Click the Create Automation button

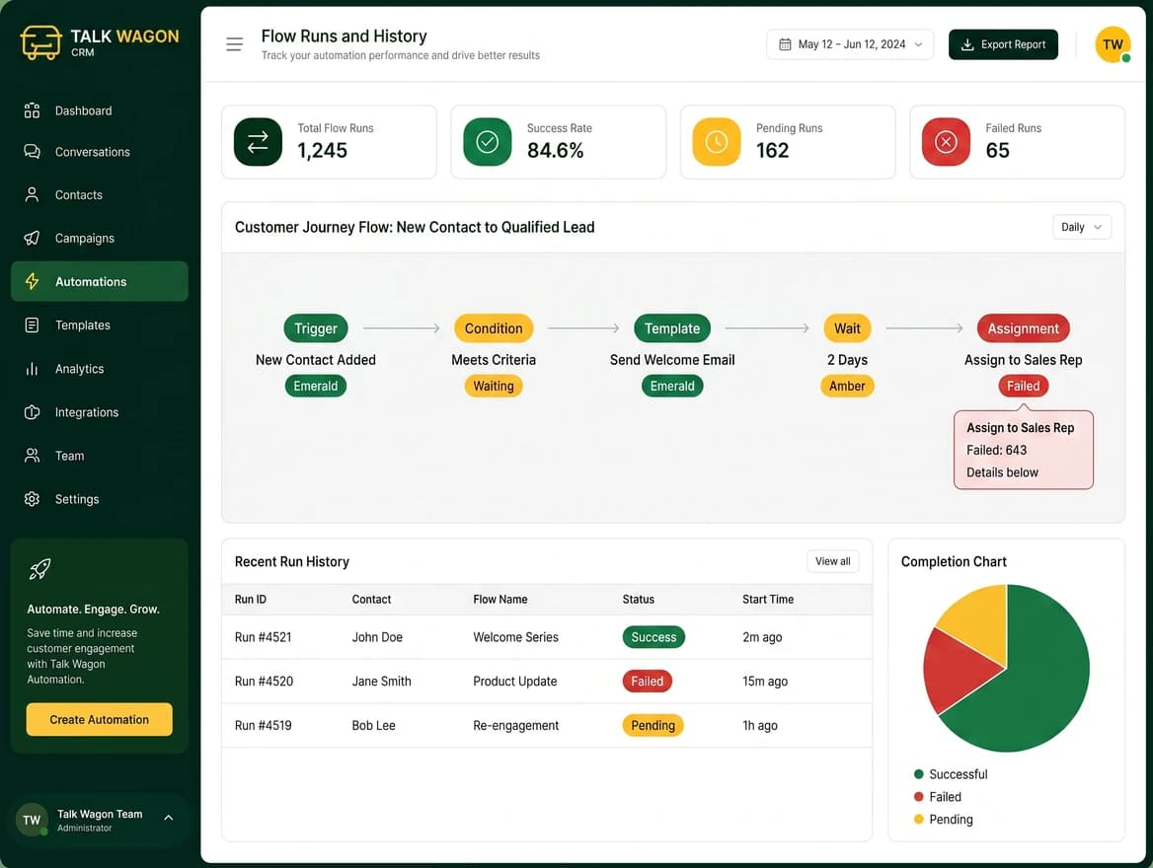(100, 719)
